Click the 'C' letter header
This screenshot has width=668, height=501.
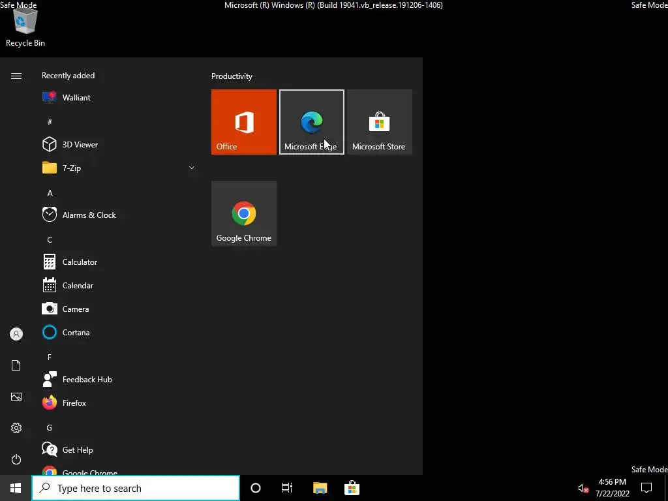click(x=50, y=240)
